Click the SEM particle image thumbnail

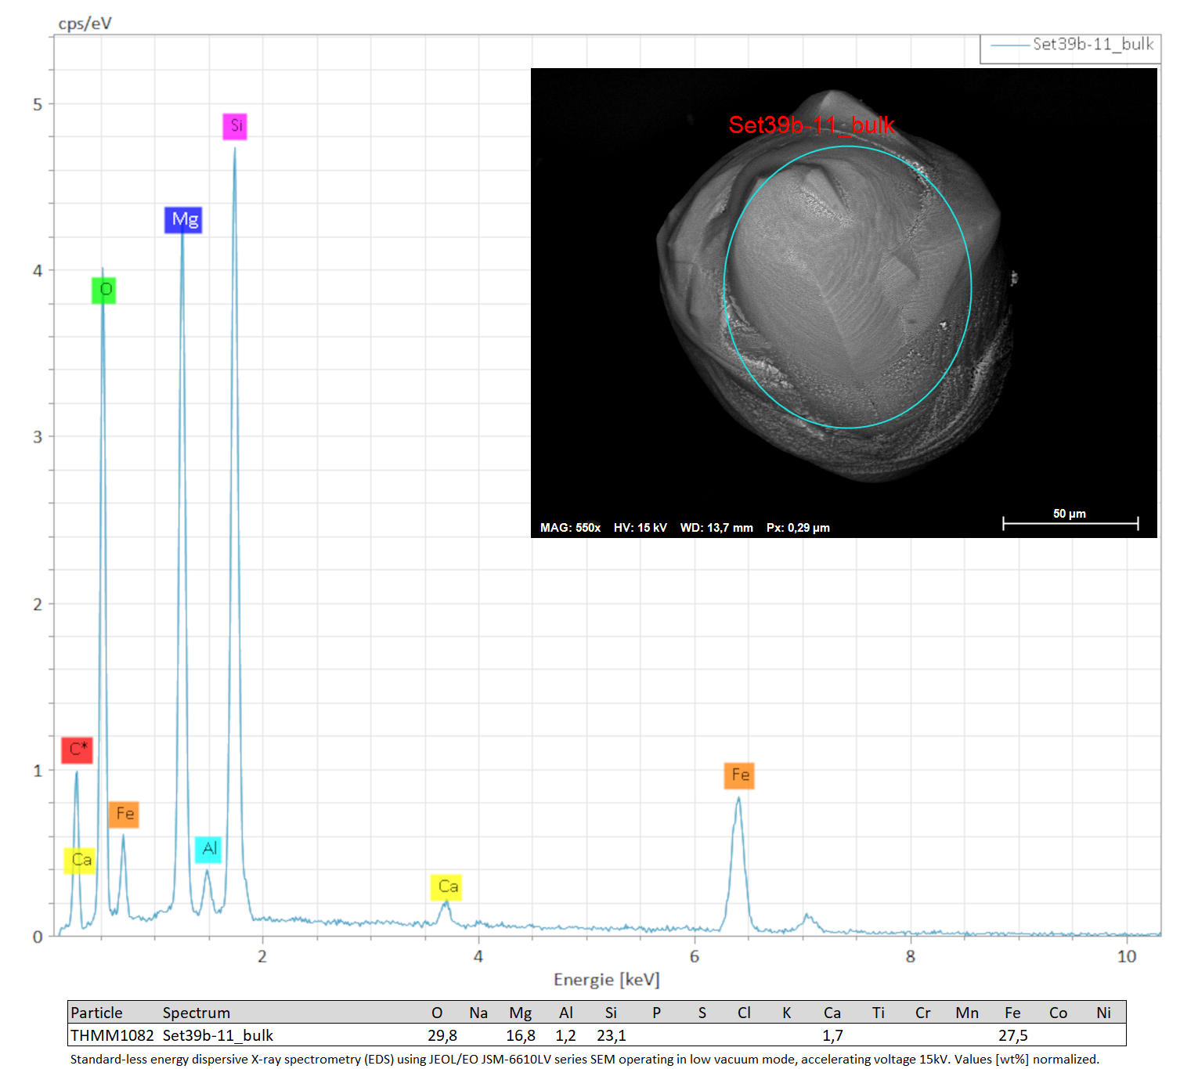[844, 303]
